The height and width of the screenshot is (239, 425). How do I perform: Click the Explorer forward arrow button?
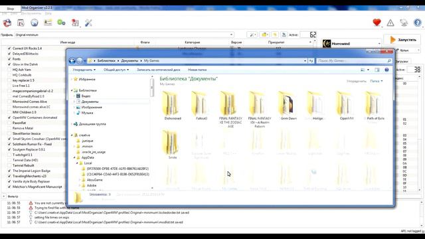click(x=80, y=60)
